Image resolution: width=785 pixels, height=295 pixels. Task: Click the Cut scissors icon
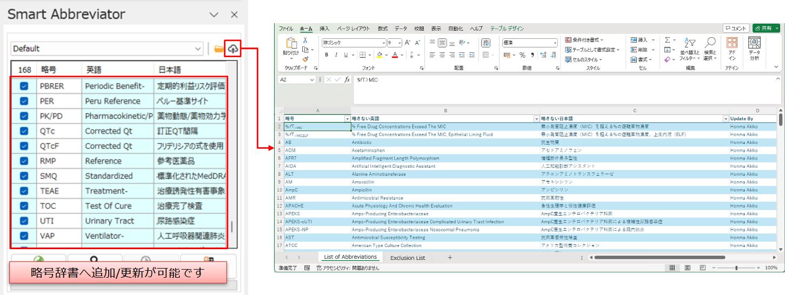click(x=305, y=40)
